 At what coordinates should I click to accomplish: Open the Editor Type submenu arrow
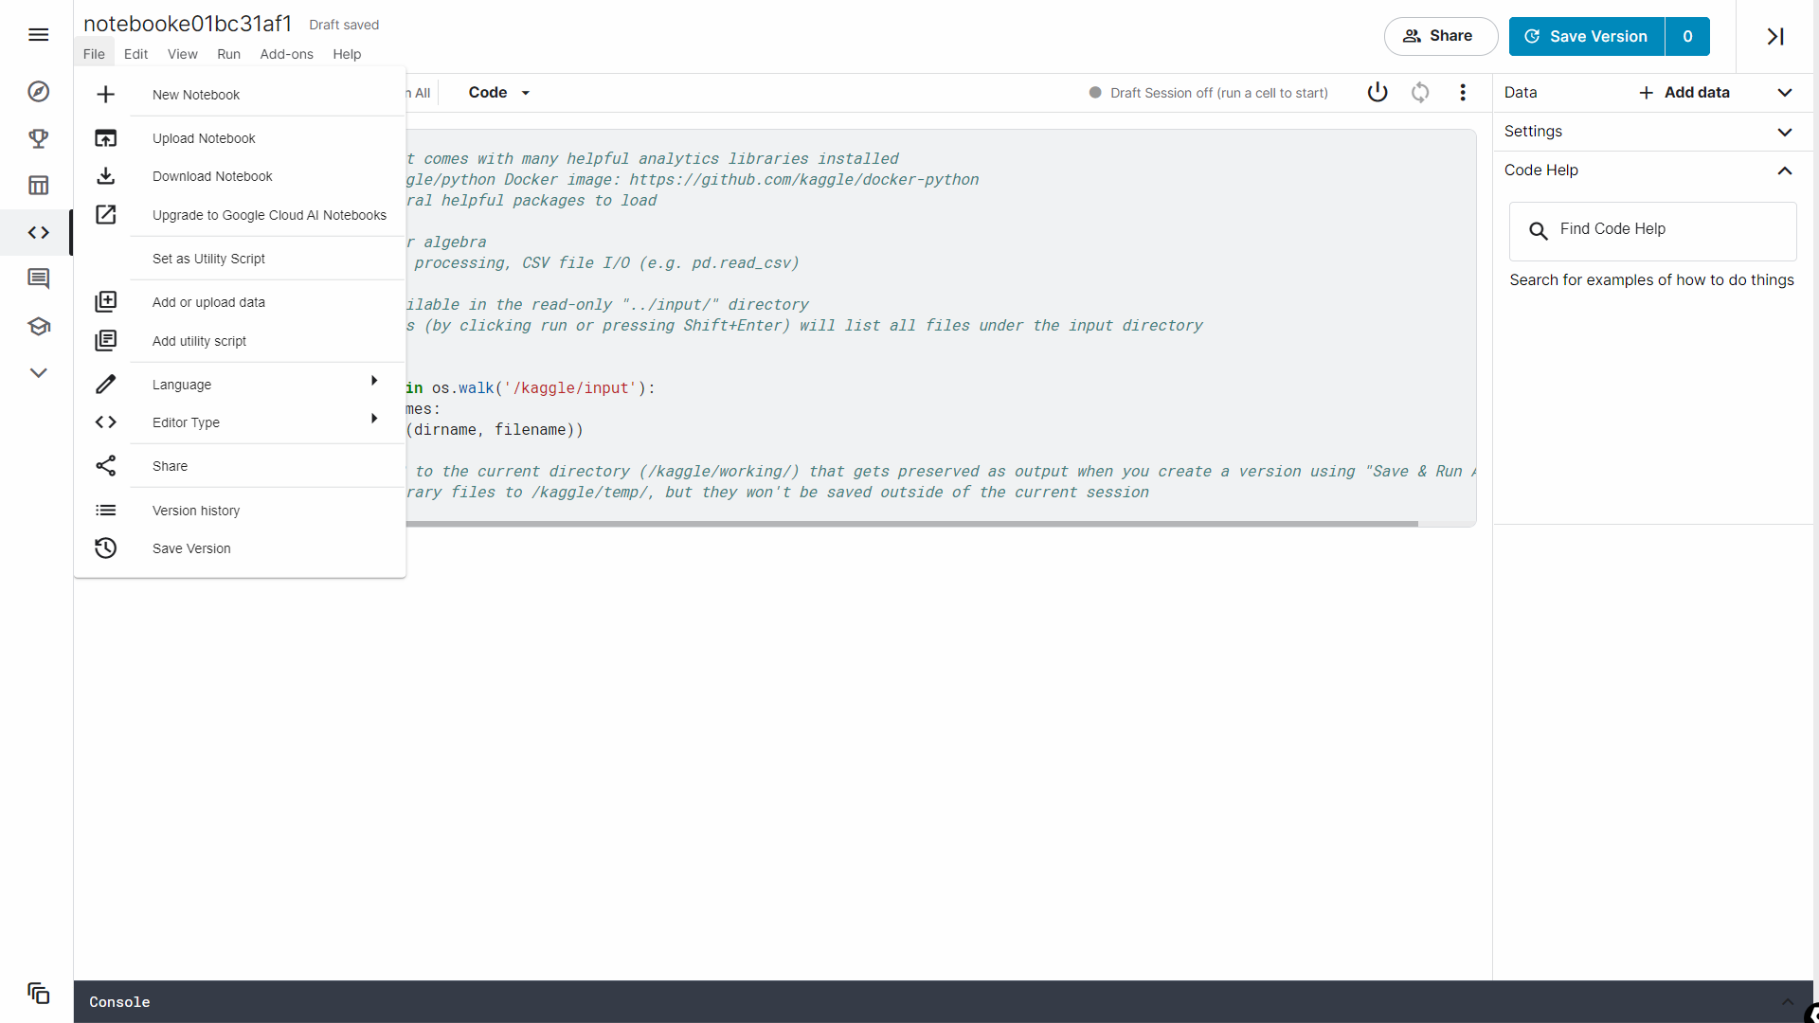374,419
